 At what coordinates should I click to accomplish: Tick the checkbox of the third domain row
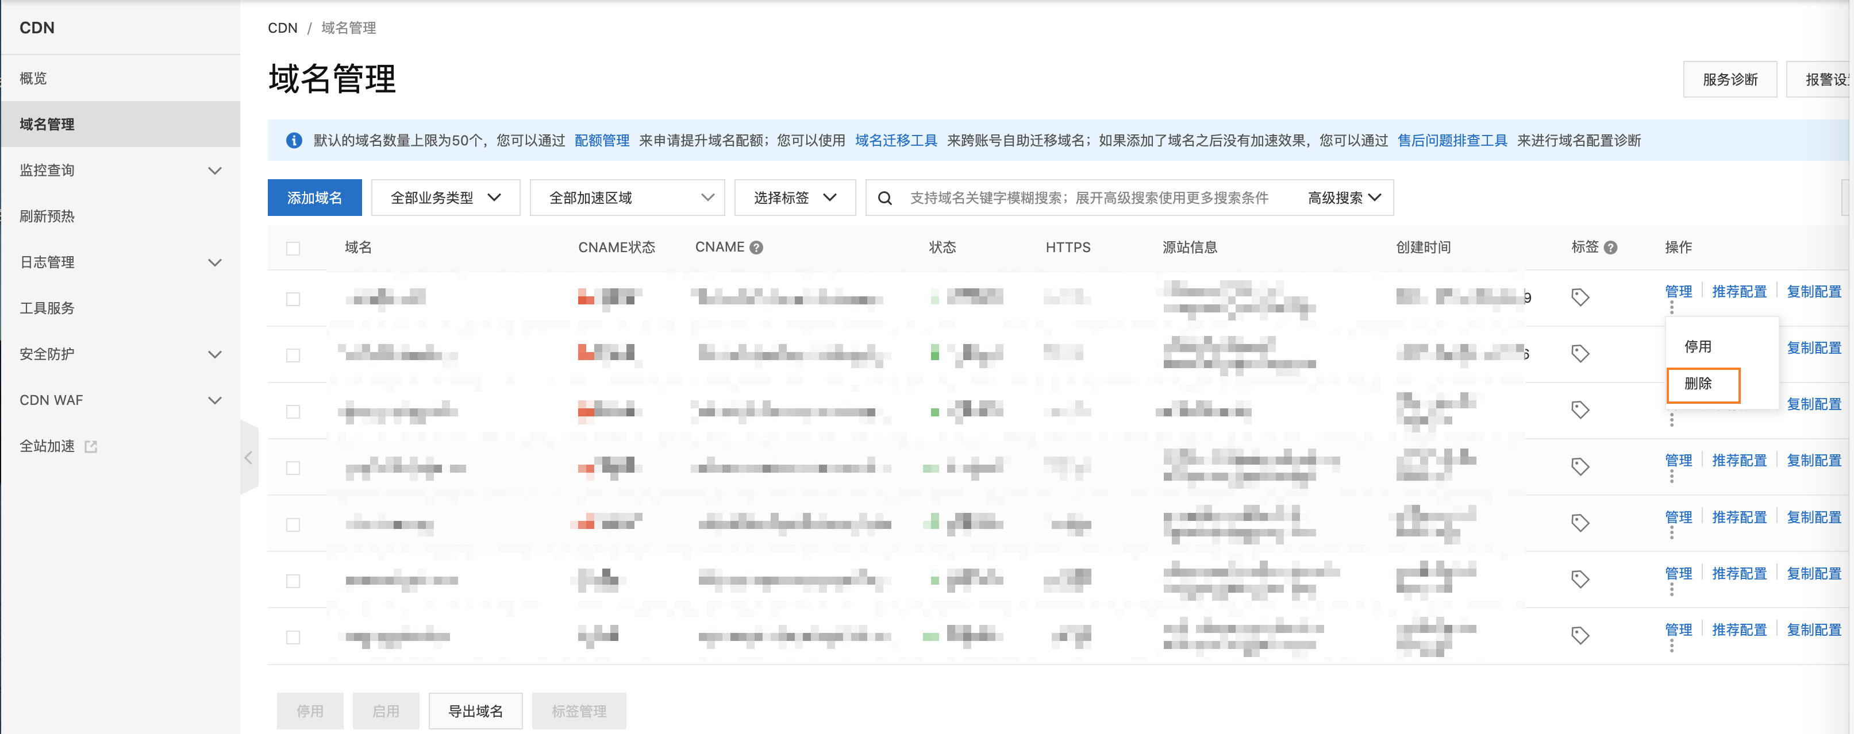tap(293, 412)
